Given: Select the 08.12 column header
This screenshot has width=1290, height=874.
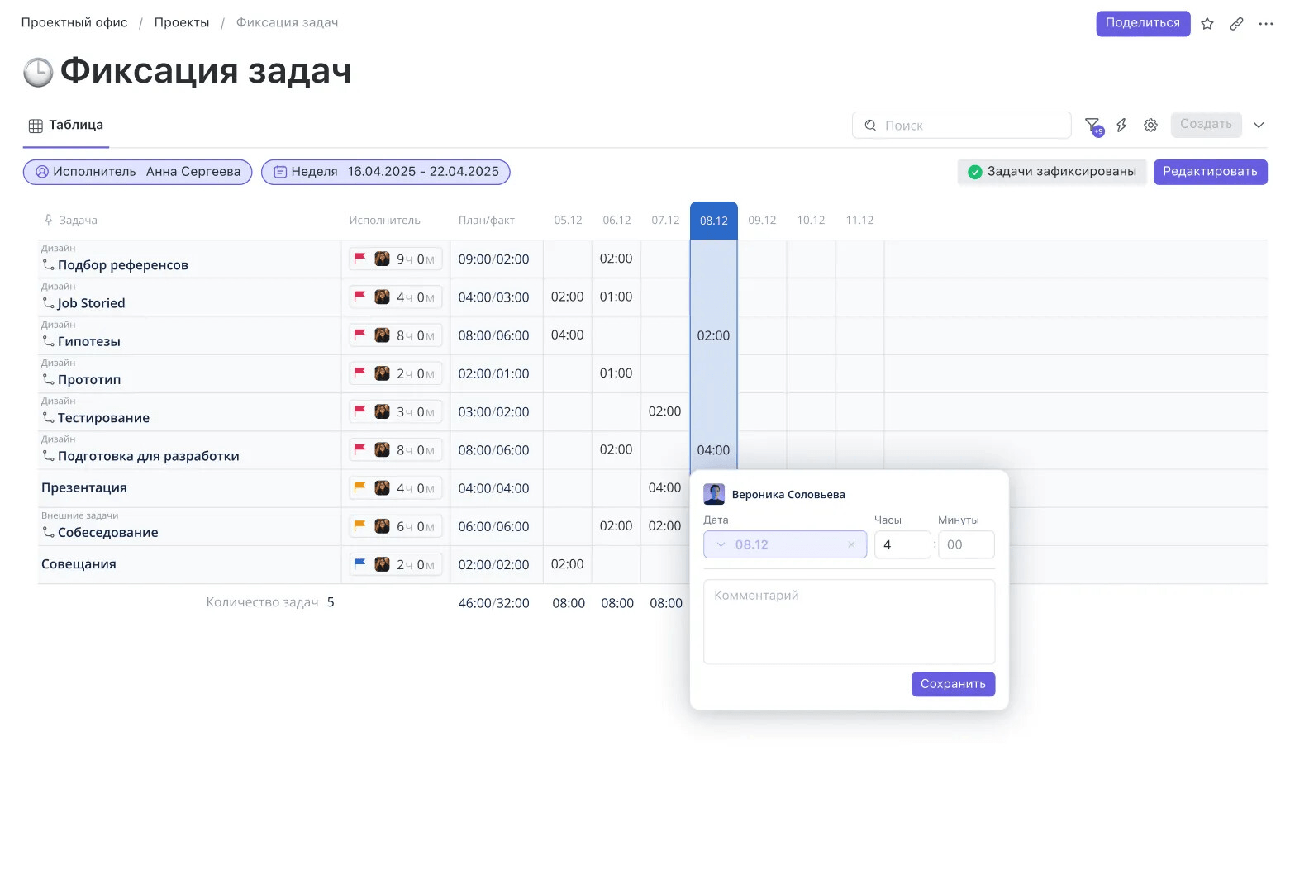Looking at the screenshot, I should tap(714, 221).
